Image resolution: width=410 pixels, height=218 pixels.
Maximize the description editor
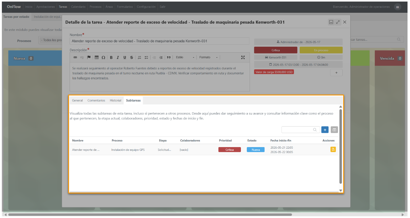pyautogui.click(x=243, y=58)
